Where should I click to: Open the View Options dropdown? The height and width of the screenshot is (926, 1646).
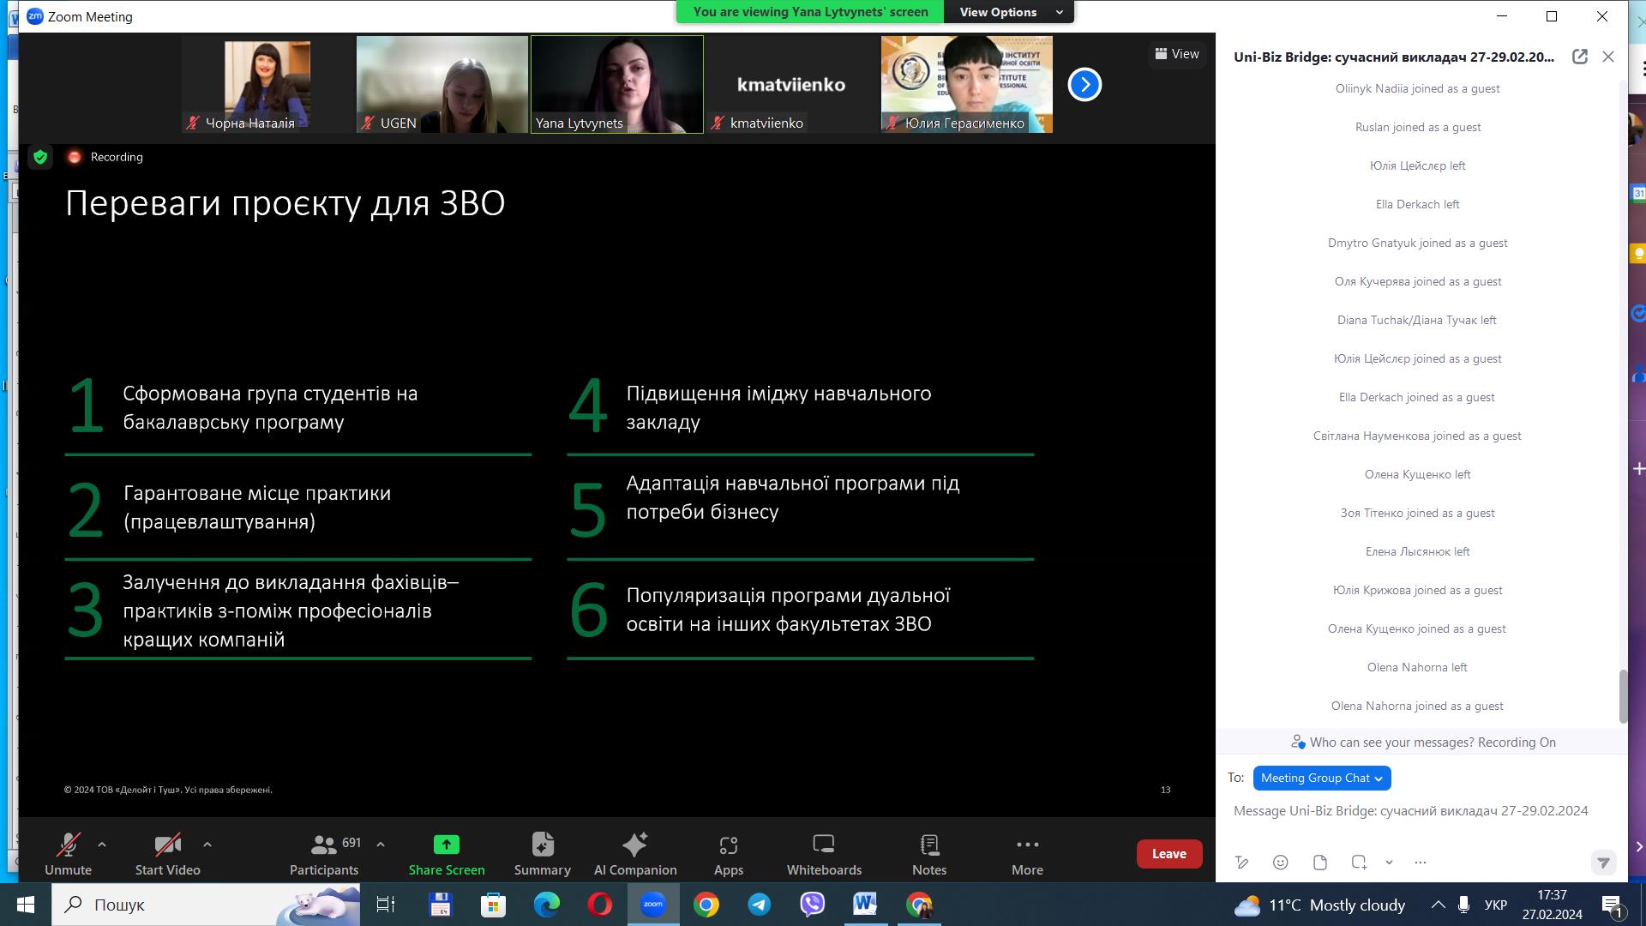(1009, 12)
